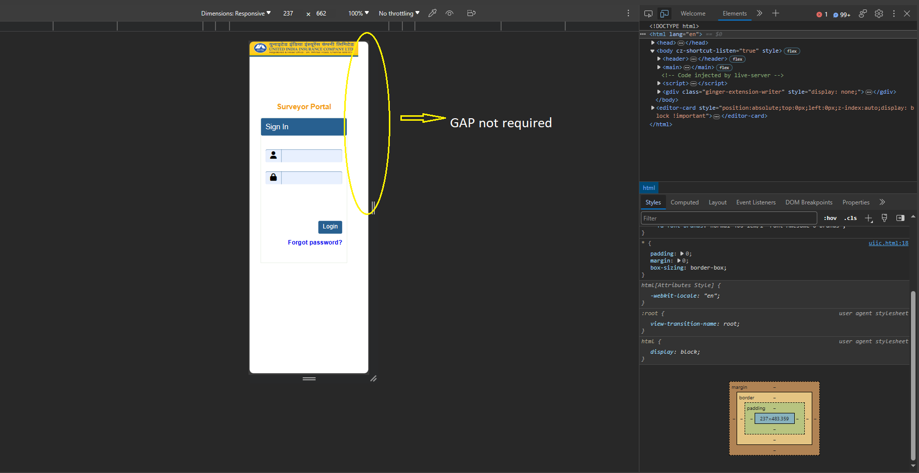Collapse the body element node

point(652,51)
